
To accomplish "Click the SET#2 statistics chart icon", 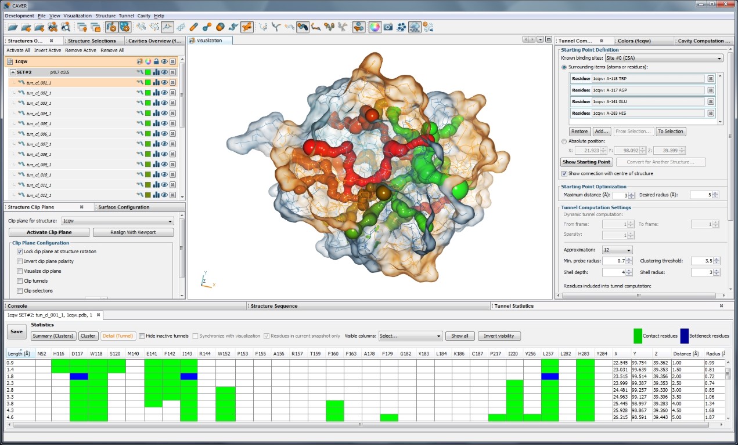I will click(x=156, y=72).
